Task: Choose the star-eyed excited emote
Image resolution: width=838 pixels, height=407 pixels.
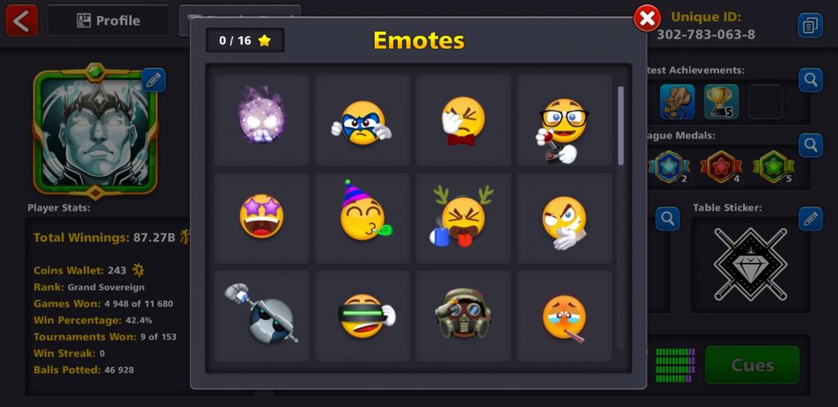Action: coord(262,217)
